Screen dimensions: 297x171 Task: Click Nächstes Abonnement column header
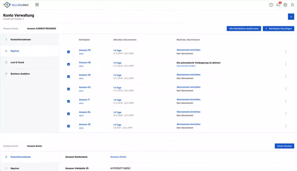click(188, 40)
